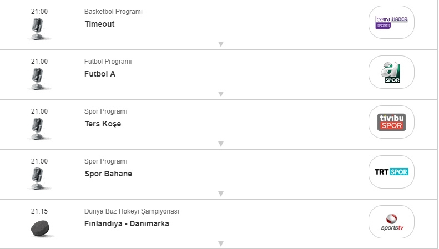Screen dimensions: 439x249
Task: Open the Tivibu Spor channel logo
Action: (391, 122)
